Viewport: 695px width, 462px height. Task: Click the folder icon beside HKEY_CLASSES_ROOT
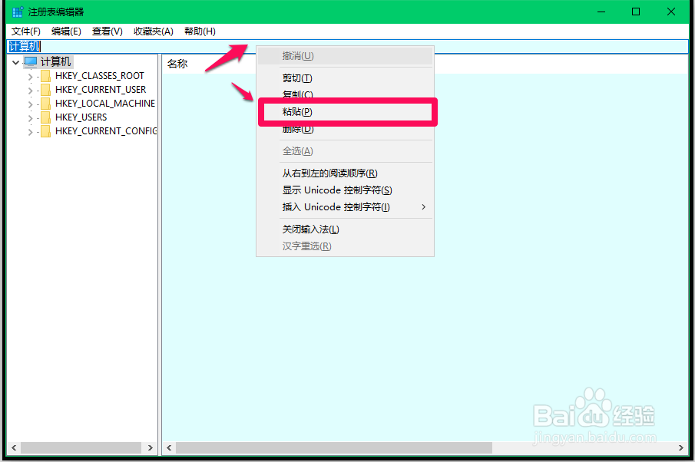pyautogui.click(x=45, y=74)
